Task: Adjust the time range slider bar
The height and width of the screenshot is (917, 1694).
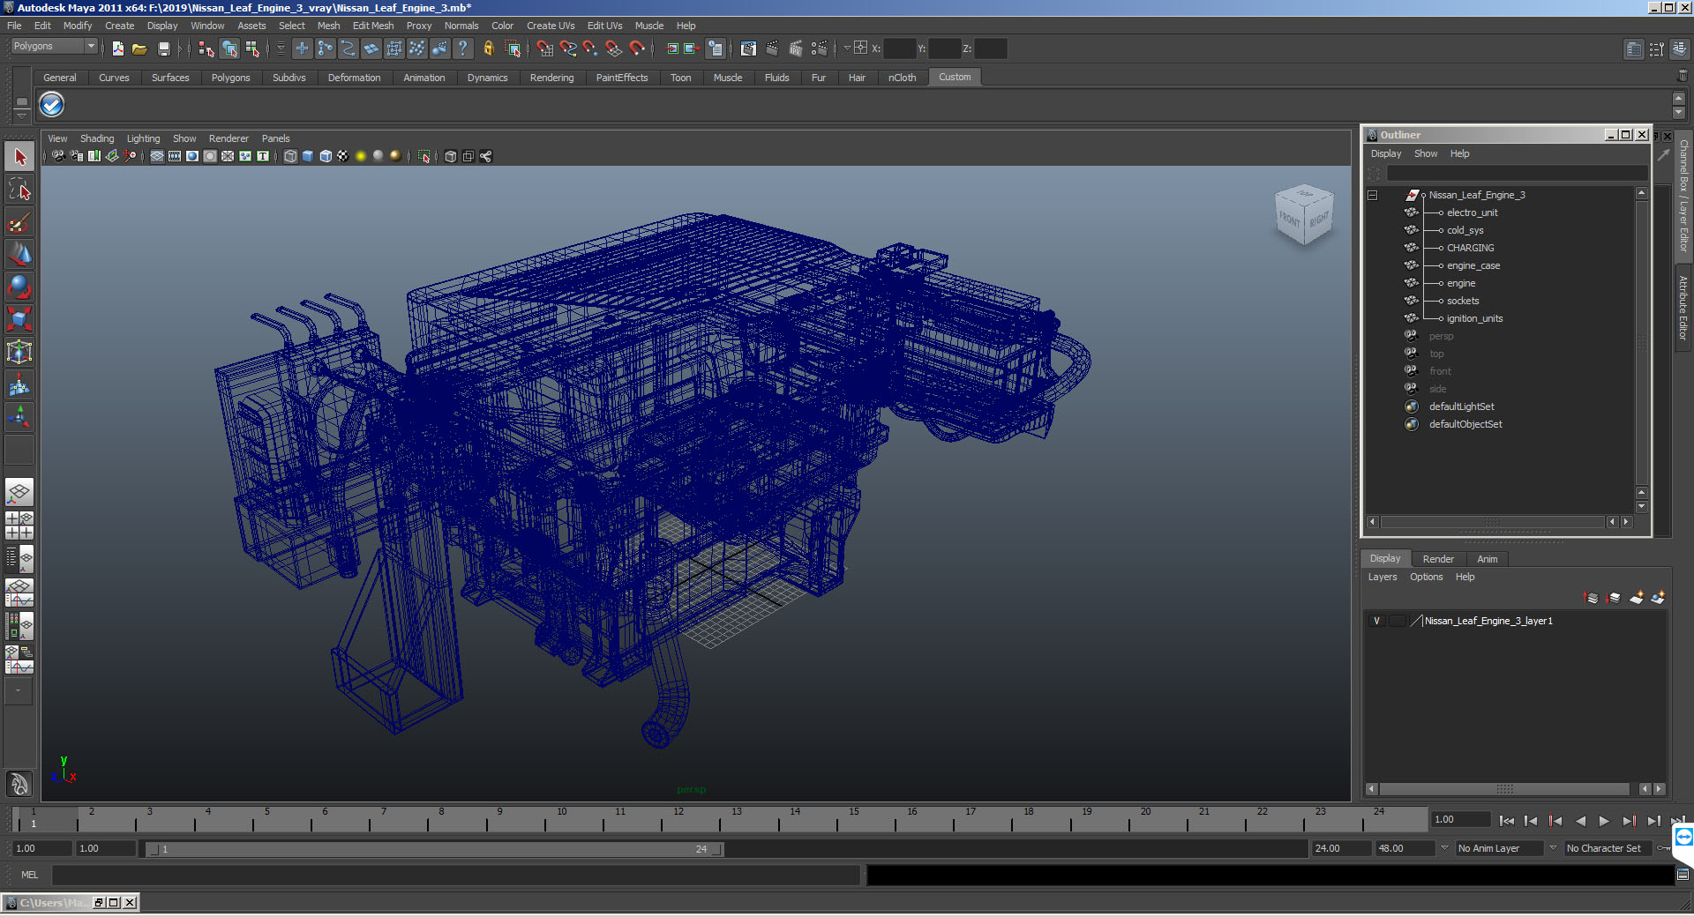Action: coord(434,849)
